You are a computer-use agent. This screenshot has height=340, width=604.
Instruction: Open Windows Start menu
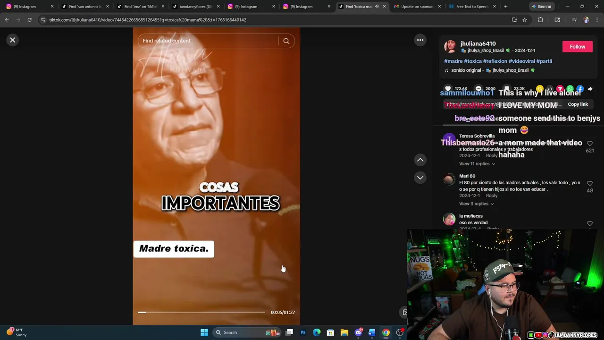[x=204, y=332]
